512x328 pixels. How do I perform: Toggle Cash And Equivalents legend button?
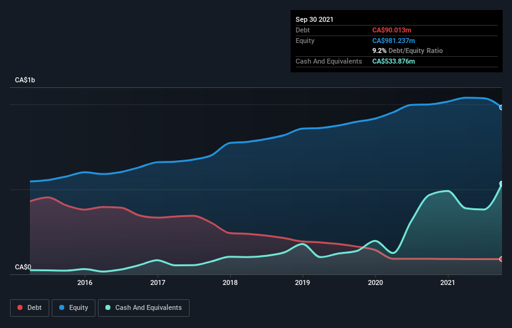point(143,308)
